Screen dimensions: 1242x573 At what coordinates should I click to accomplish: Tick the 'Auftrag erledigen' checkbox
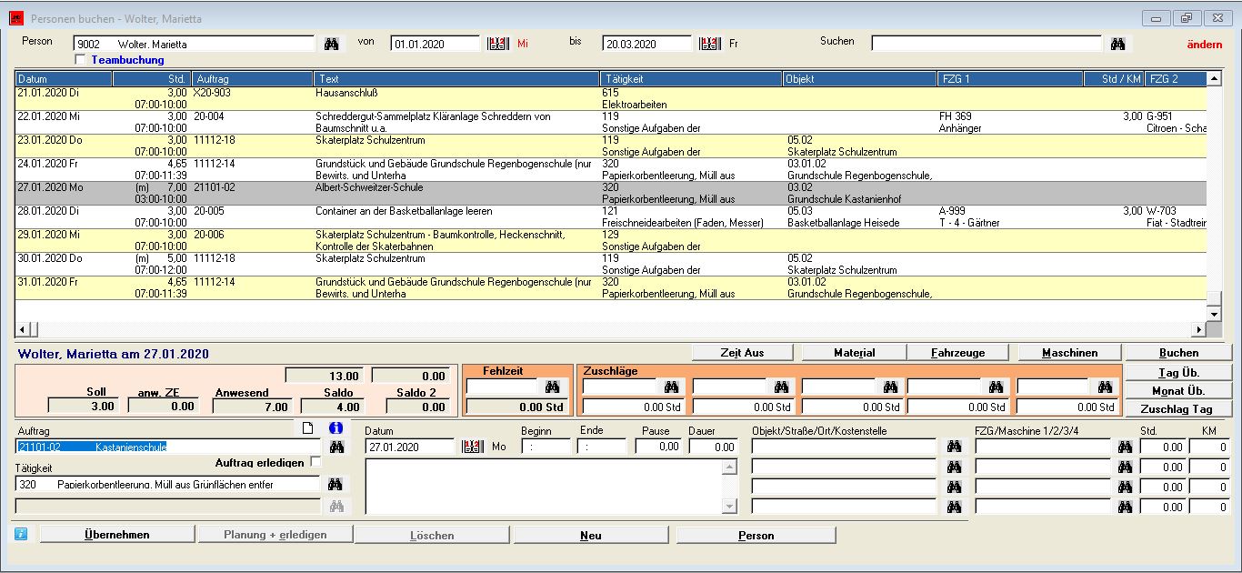point(316,462)
